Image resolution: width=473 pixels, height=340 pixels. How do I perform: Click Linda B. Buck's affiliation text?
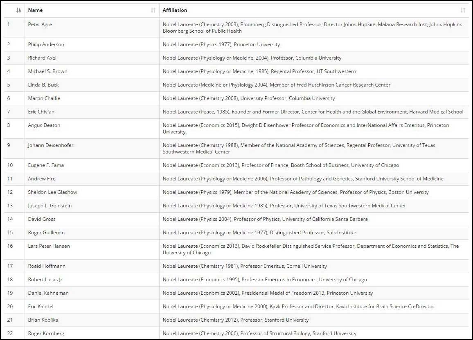(276, 85)
